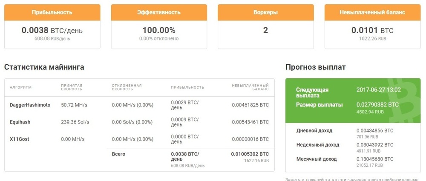426x181 pixels.
Task: Select the Equihash algorithm name
Action: point(20,122)
